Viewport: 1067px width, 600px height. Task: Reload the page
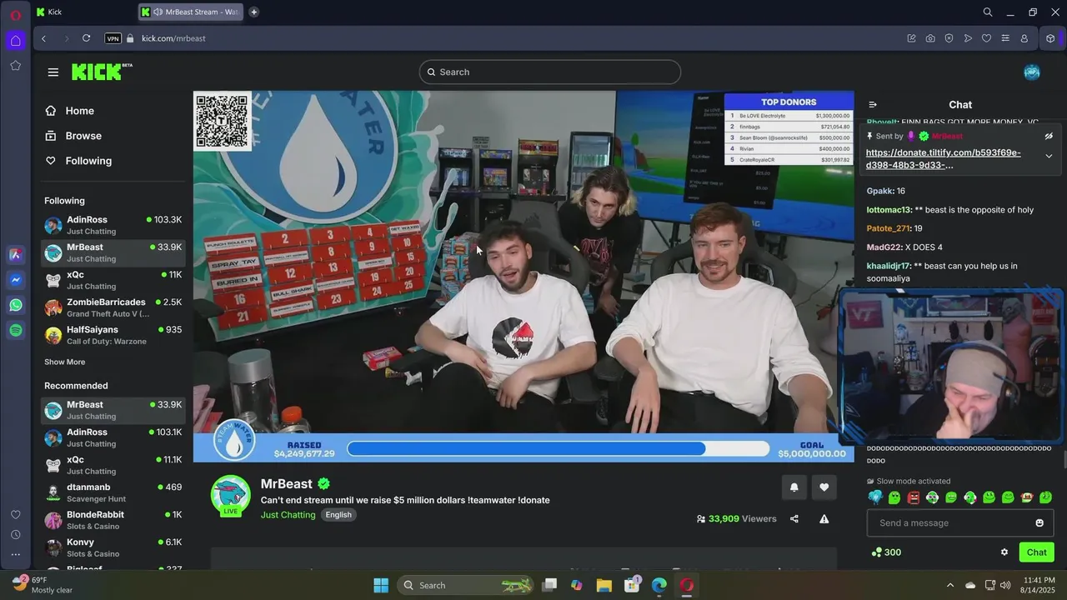click(x=86, y=38)
